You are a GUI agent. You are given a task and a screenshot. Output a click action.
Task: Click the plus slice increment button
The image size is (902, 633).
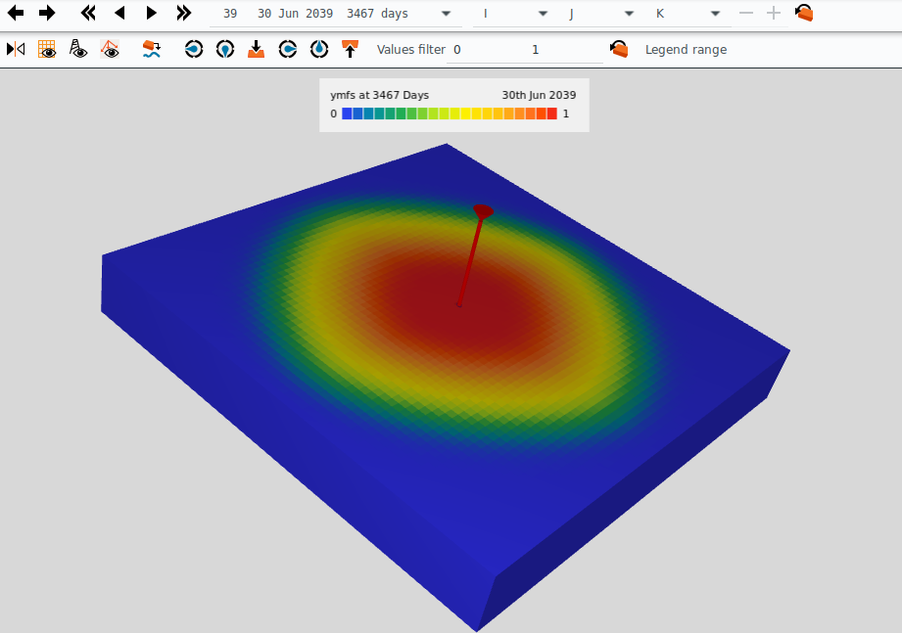pyautogui.click(x=774, y=14)
